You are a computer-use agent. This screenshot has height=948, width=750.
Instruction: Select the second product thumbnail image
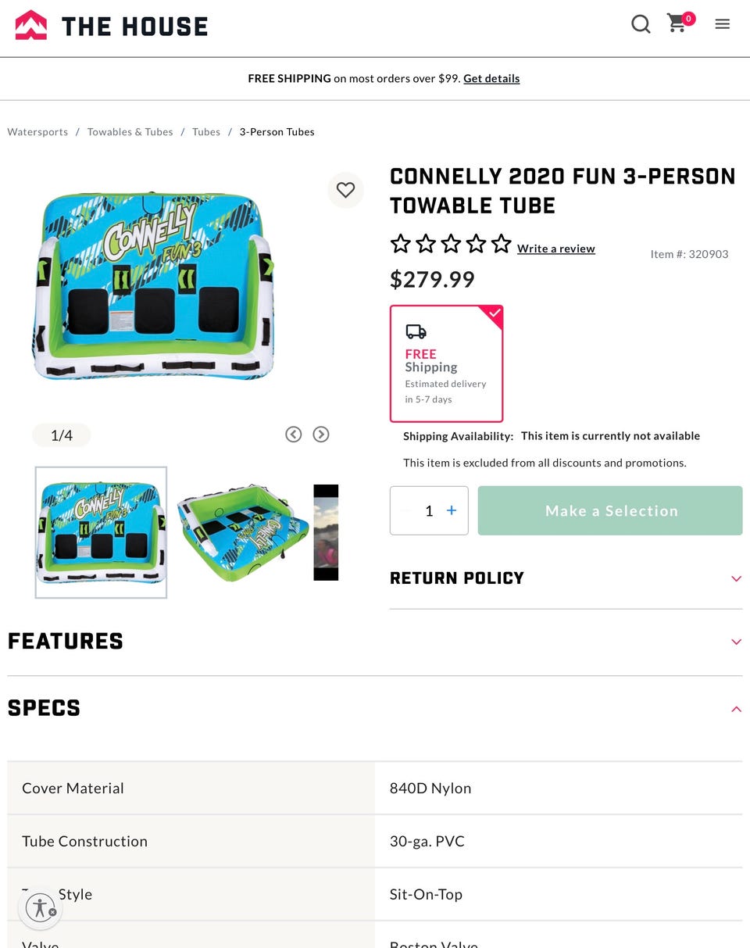tap(243, 531)
